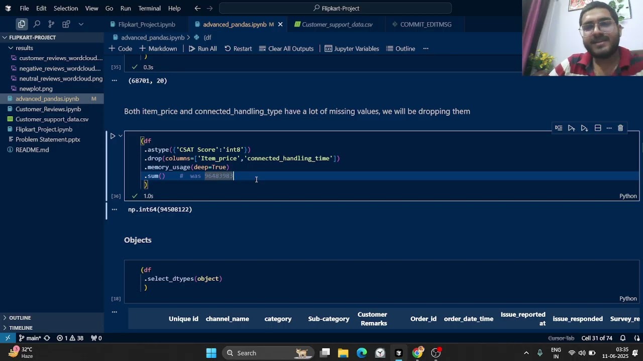Screen dimensions: 643x361
Task: Open the Terminal menu
Action: tap(149, 8)
